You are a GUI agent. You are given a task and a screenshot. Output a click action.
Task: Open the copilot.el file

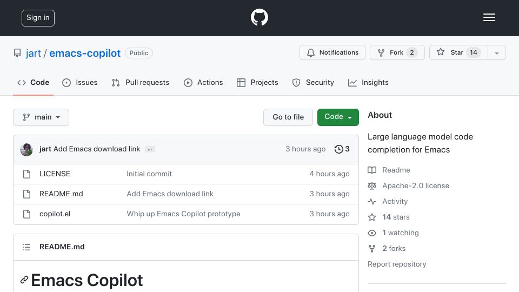tap(55, 214)
